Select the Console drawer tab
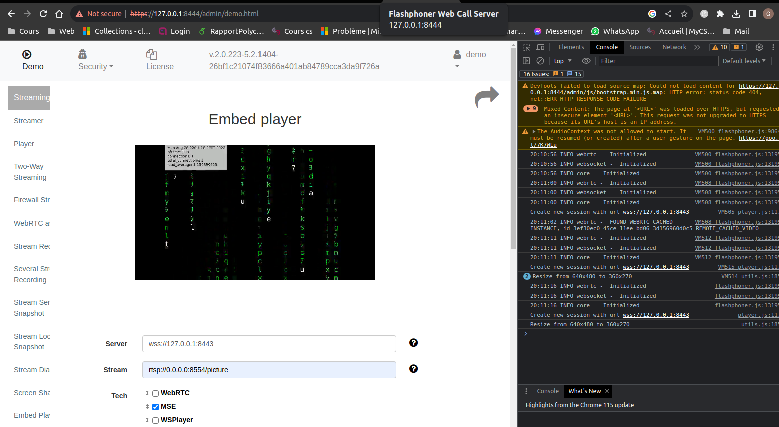 548,391
